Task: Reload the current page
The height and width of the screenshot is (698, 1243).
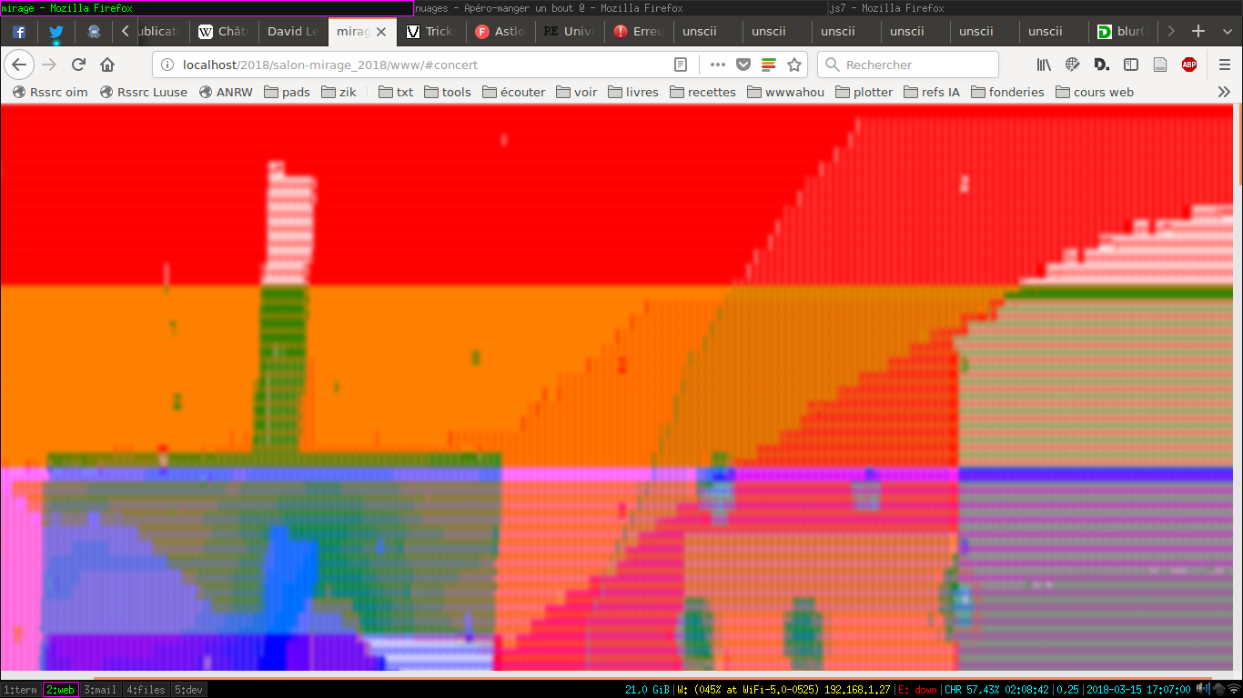Action: point(78,65)
